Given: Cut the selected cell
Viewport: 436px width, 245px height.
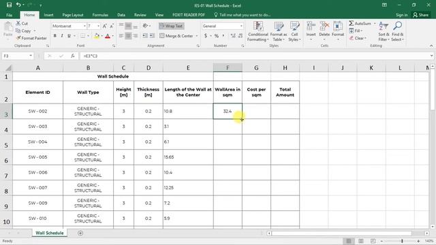Looking at the screenshot, I should [22, 24].
